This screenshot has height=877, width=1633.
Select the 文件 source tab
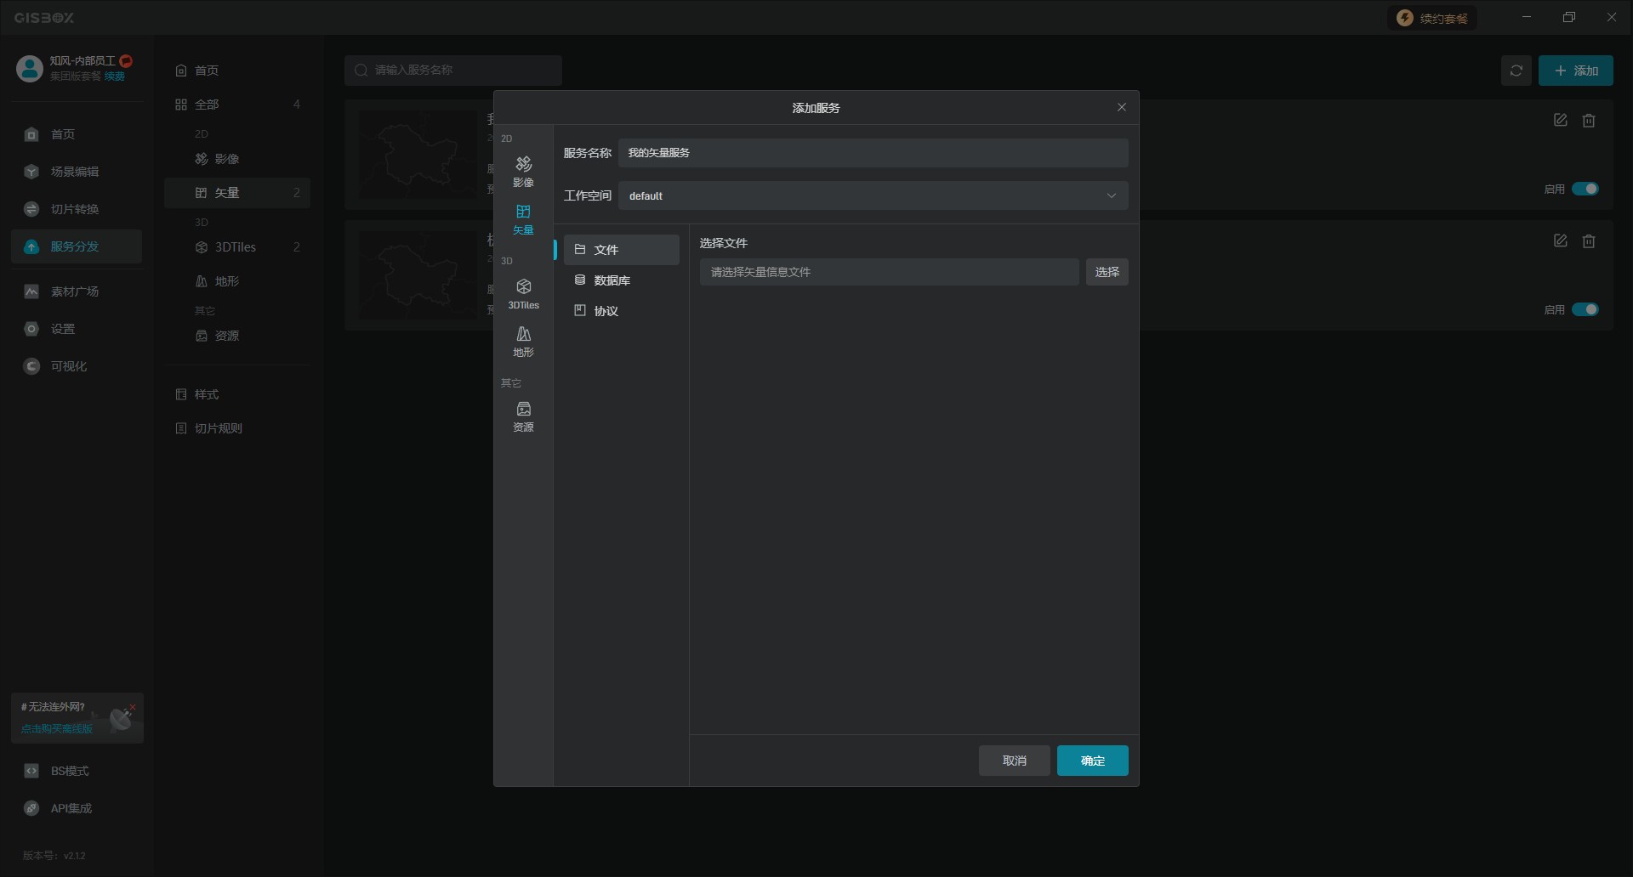[x=621, y=250]
